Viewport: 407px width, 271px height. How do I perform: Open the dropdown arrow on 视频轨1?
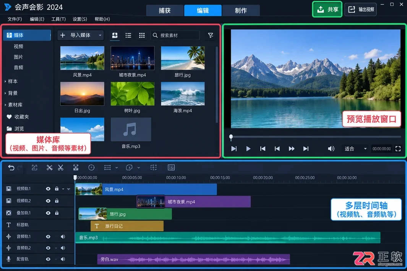coord(63,189)
